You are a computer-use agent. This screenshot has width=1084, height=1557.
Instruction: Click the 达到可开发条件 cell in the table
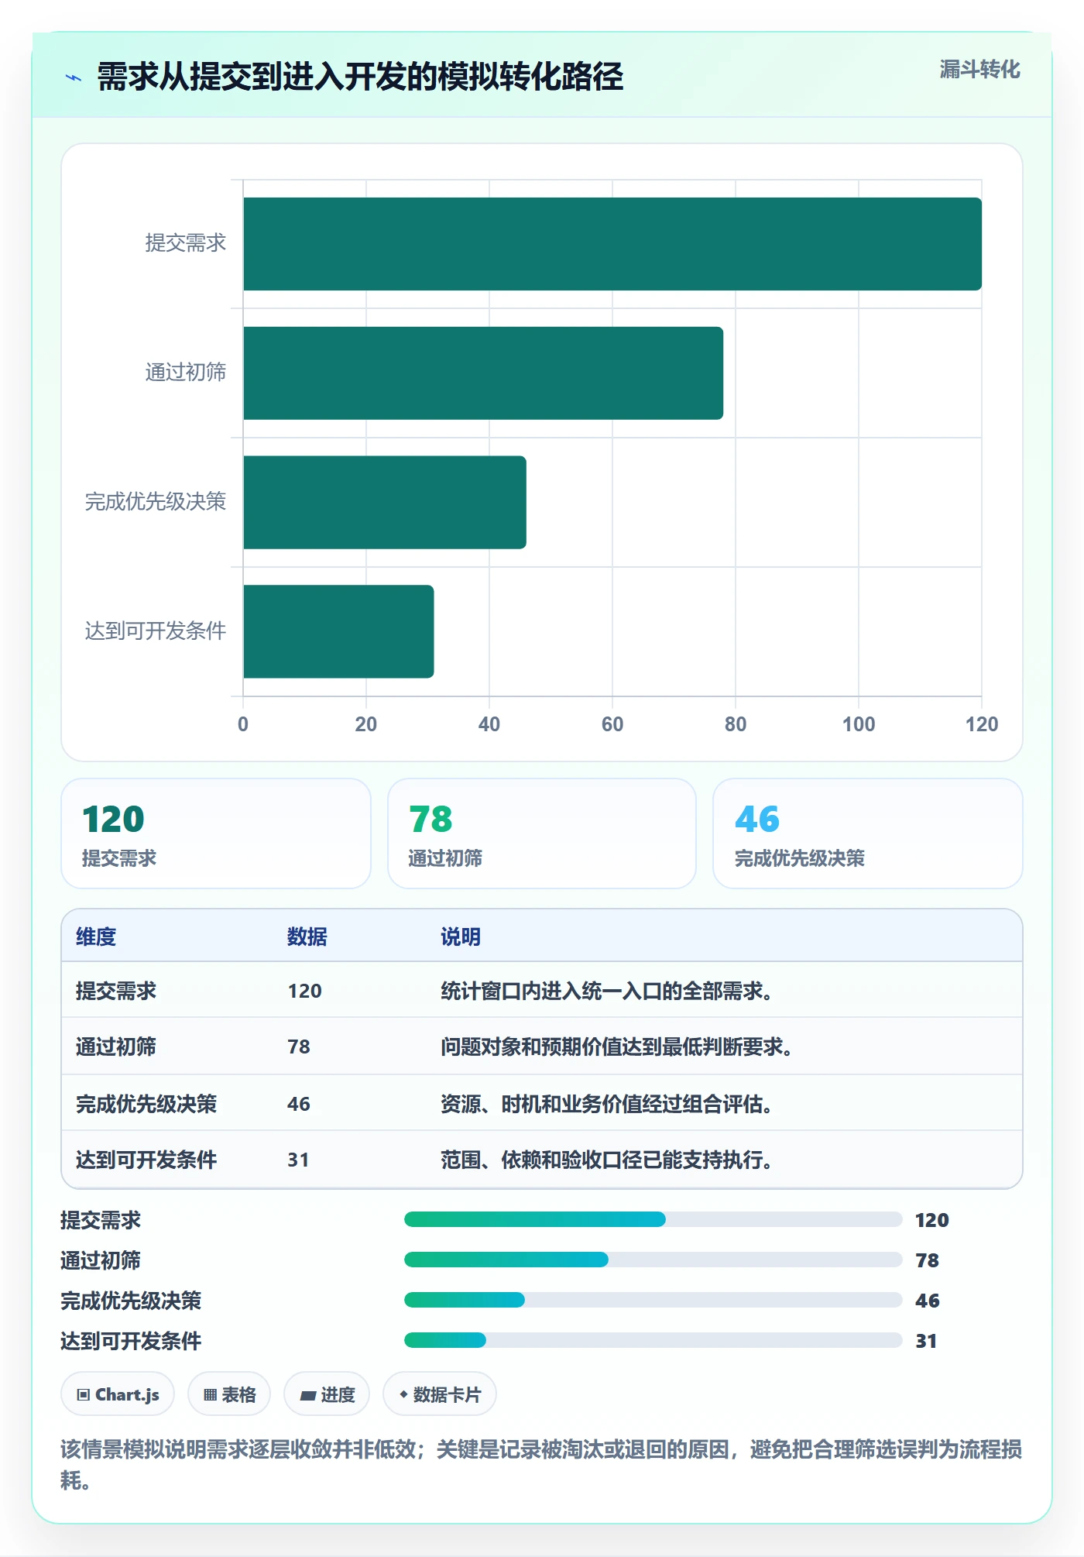click(146, 1160)
